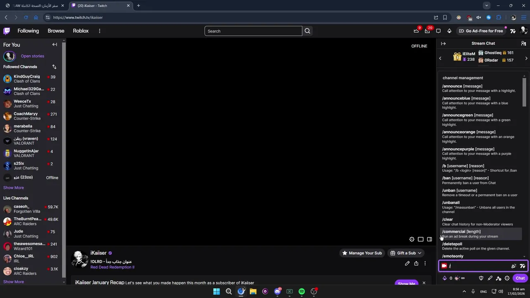This screenshot has height=298, width=530.
Task: Open browser extensions puzzle icon
Action: coord(499,17)
